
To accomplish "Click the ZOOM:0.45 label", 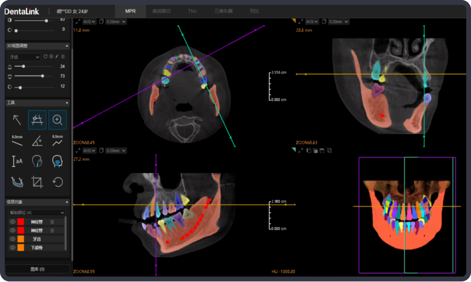I will pyautogui.click(x=84, y=143).
